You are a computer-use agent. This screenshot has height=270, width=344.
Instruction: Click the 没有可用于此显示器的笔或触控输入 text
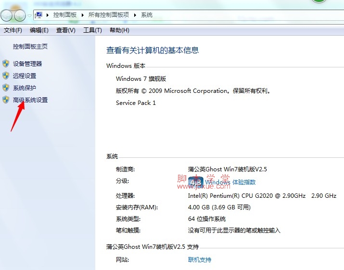[234, 230]
